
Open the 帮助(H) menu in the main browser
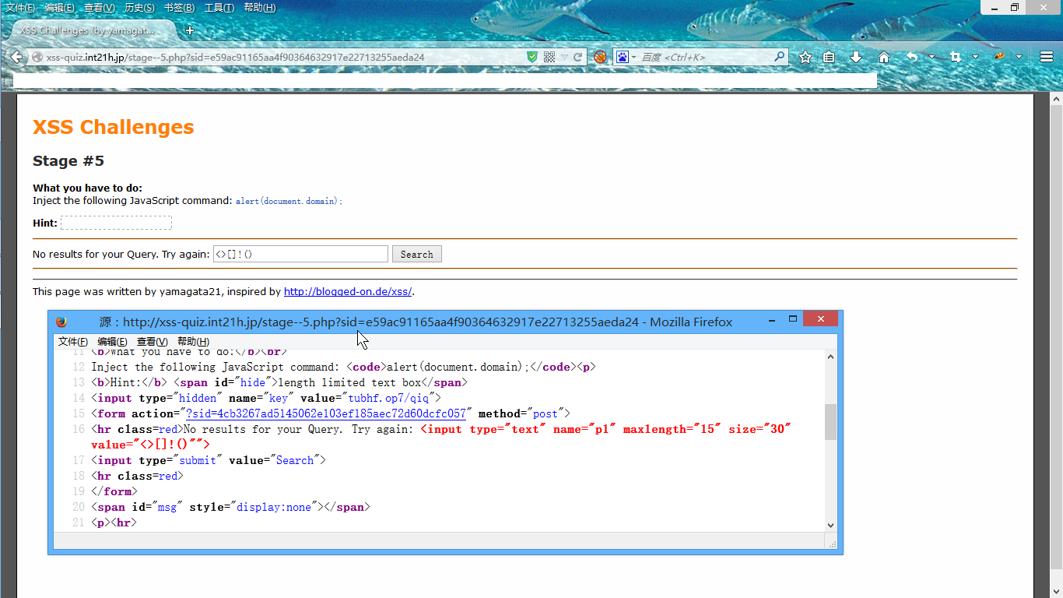(260, 8)
